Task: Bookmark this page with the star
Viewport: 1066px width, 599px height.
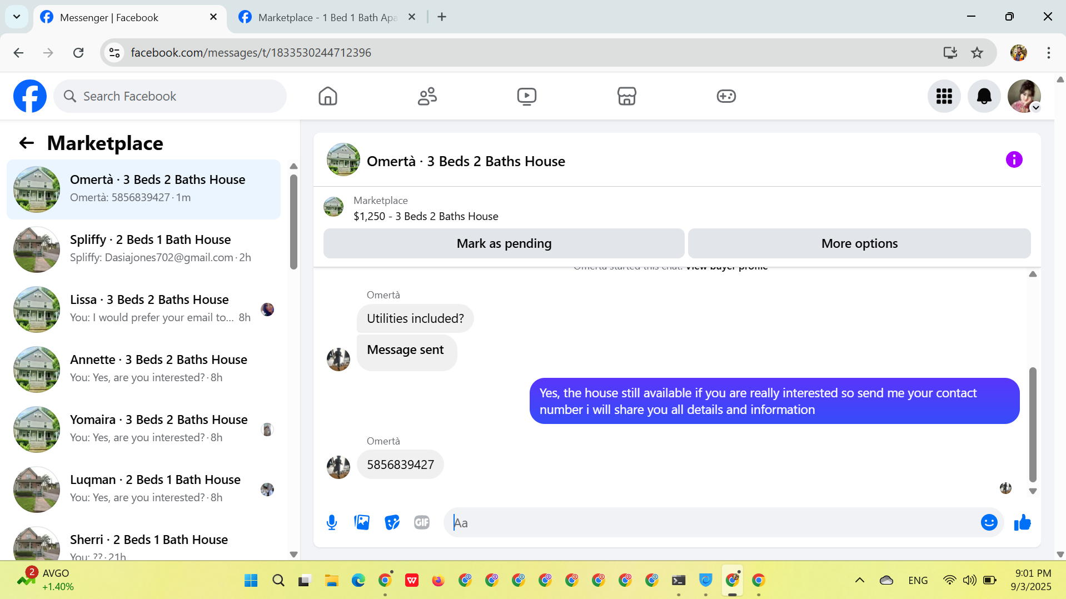Action: (977, 53)
